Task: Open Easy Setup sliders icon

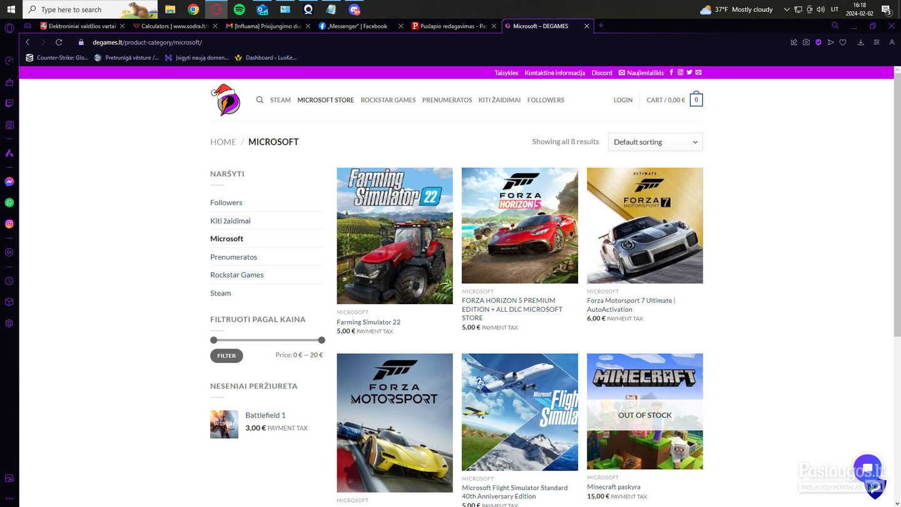Action: (x=877, y=42)
